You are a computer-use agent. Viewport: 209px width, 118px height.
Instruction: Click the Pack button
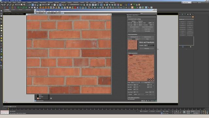(134, 29)
